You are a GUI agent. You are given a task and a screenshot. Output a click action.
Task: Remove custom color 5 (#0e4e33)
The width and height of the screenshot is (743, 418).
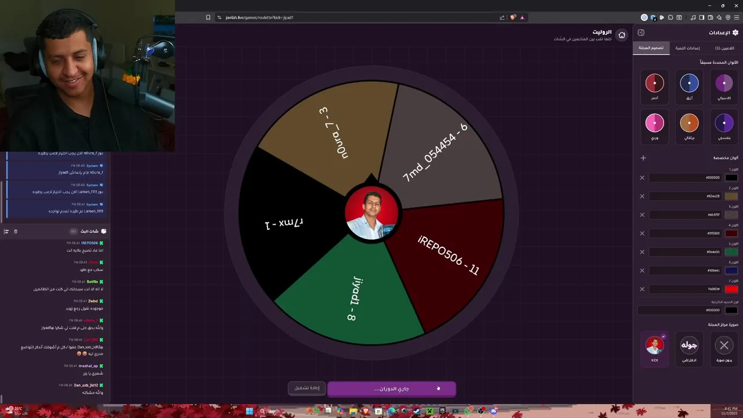pos(642,252)
